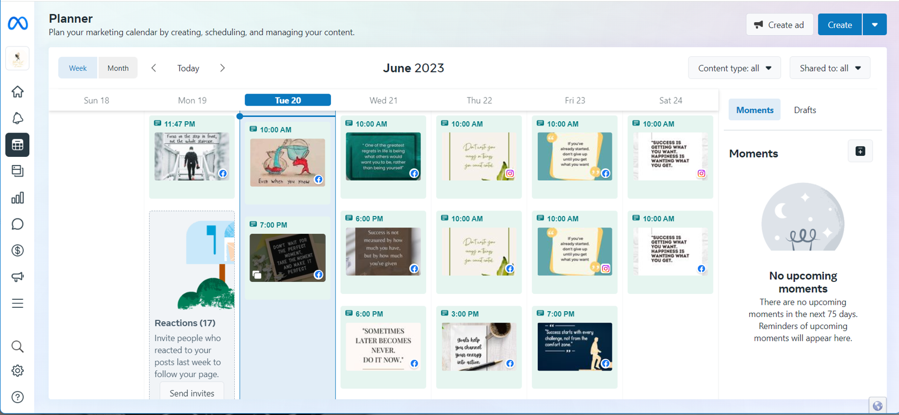Open the Insights bar chart icon
The height and width of the screenshot is (415, 899).
click(x=17, y=198)
